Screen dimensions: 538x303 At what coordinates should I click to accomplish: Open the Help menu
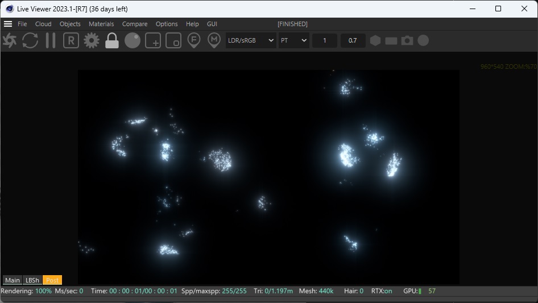pos(192,24)
